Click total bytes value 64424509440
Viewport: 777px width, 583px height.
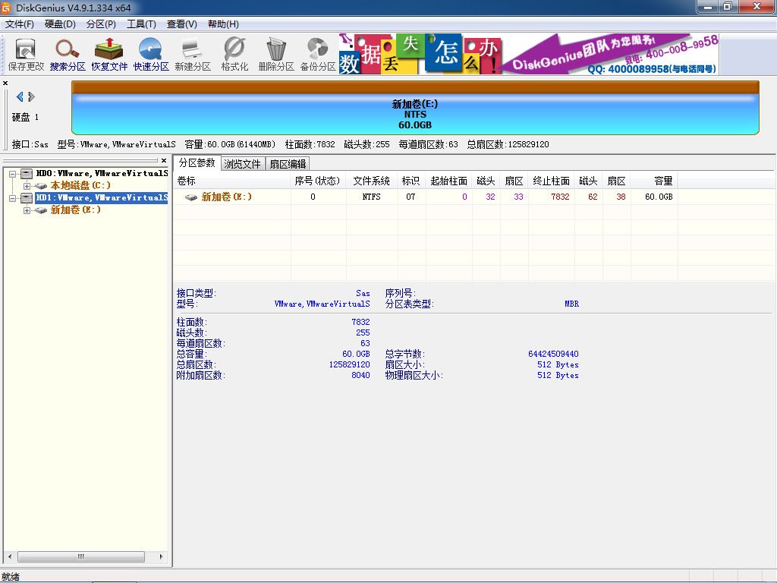click(x=553, y=354)
